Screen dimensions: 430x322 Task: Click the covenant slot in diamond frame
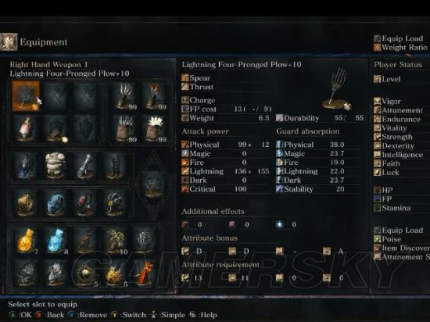(154, 185)
